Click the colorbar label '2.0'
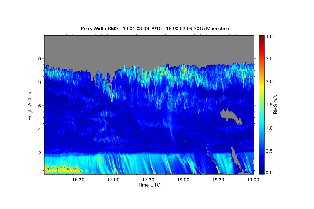Viewport: 314px width, 209px height. tap(270, 82)
